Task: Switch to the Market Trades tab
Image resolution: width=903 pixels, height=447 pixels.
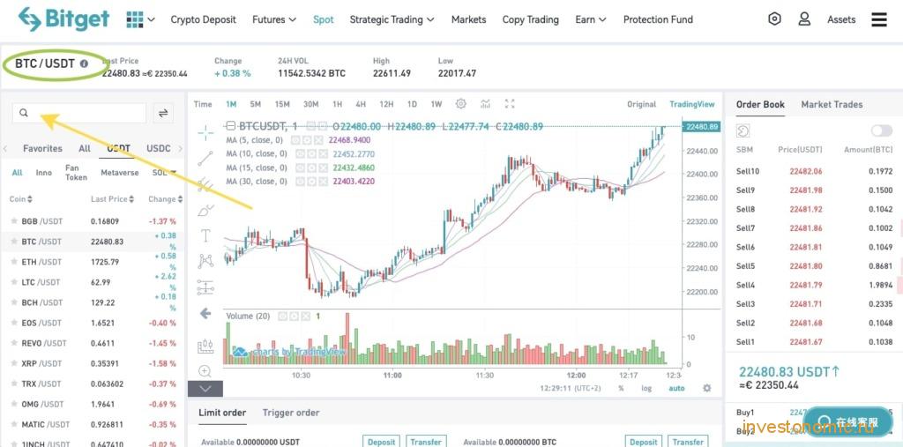Action: [x=832, y=104]
